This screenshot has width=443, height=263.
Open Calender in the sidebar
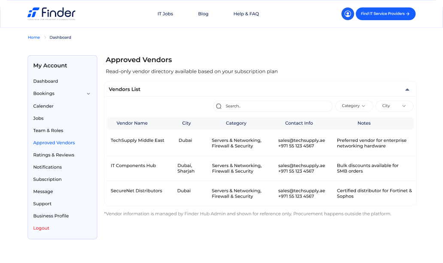pyautogui.click(x=43, y=106)
